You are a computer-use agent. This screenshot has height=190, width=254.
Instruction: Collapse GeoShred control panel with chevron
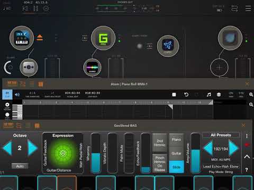tap(247, 157)
